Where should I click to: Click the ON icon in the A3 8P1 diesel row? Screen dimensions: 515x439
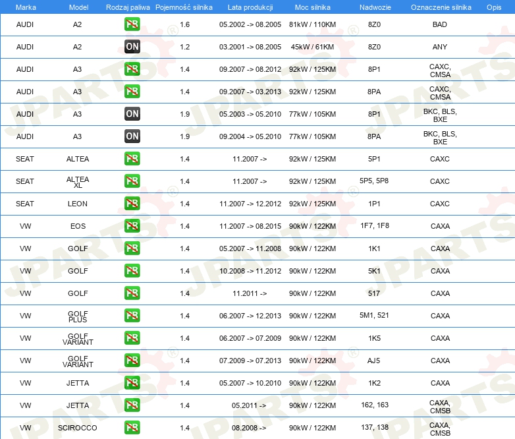(x=132, y=114)
